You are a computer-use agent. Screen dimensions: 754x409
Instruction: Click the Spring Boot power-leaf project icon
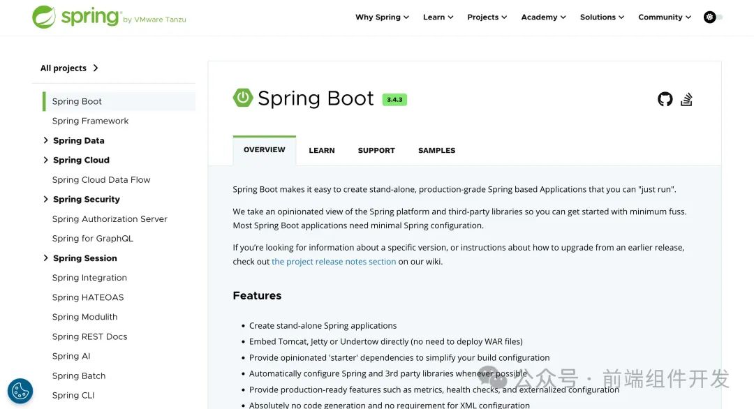coord(242,98)
